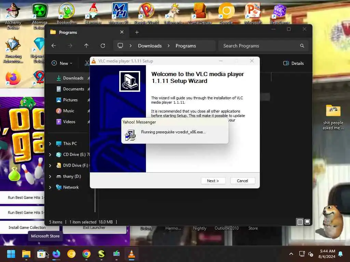Click the green S taskbar icon

(x=101, y=254)
